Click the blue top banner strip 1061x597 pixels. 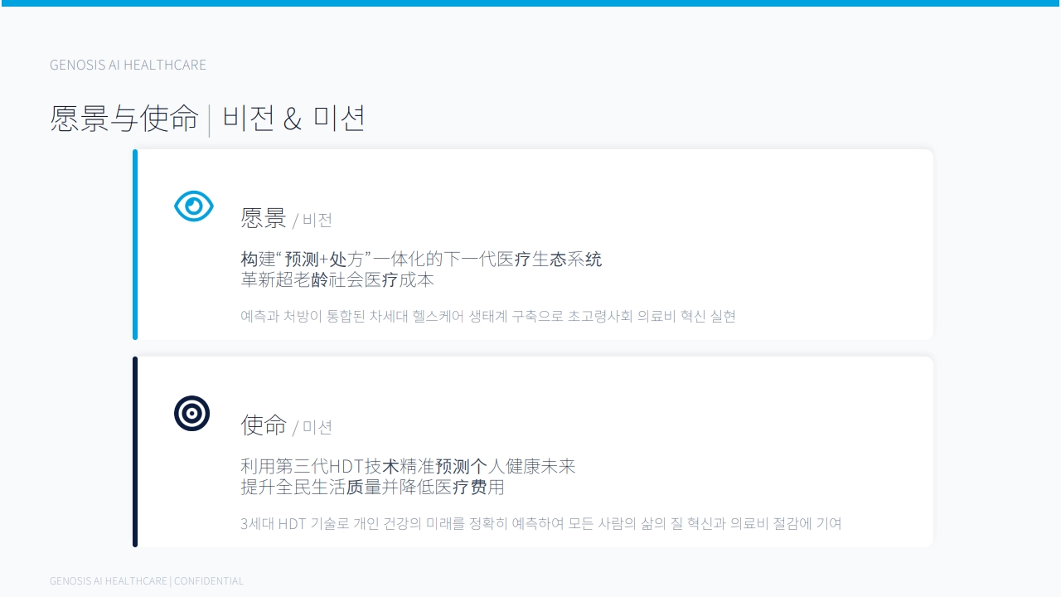point(530,3)
